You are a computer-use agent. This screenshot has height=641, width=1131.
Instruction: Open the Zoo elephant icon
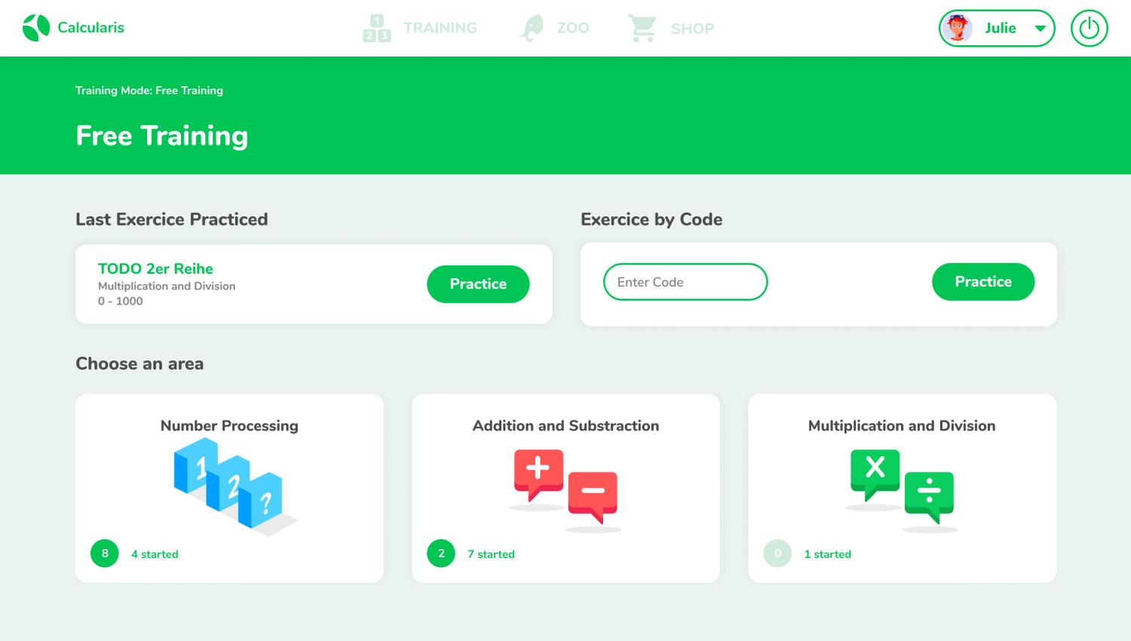532,29
